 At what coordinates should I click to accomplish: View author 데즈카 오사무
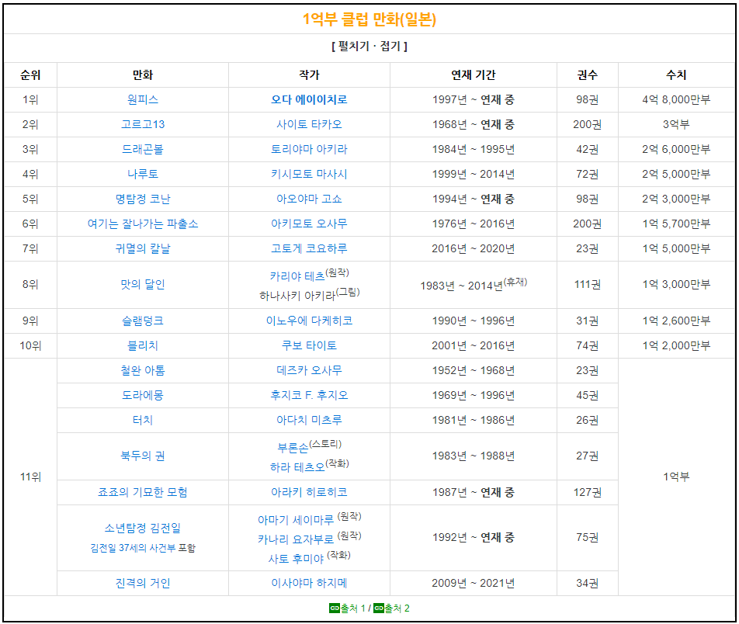(x=309, y=370)
